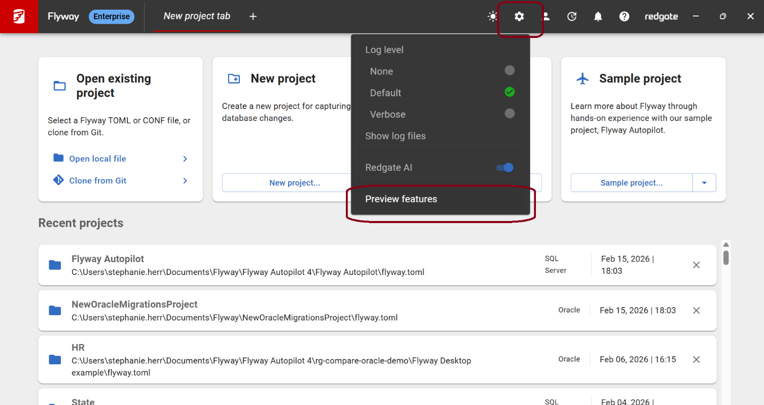Click the Flyway red logo icon

click(19, 17)
